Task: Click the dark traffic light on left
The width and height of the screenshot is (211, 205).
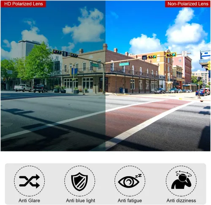Action: (x=57, y=52)
